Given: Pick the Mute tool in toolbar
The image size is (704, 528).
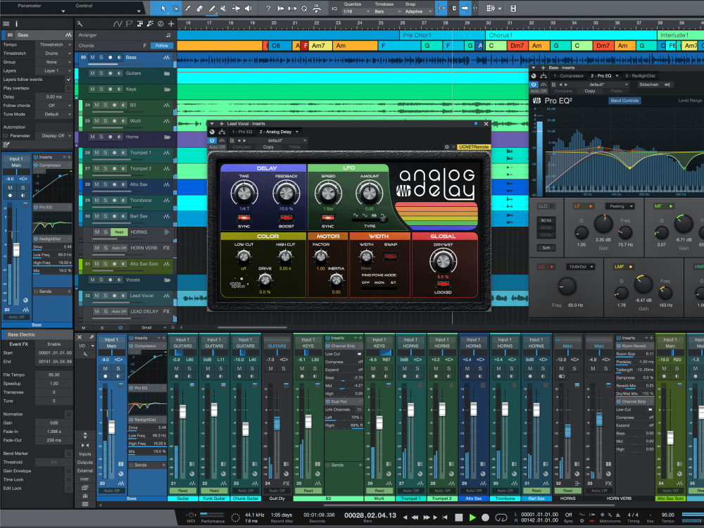Looking at the screenshot, I should (x=224, y=8).
